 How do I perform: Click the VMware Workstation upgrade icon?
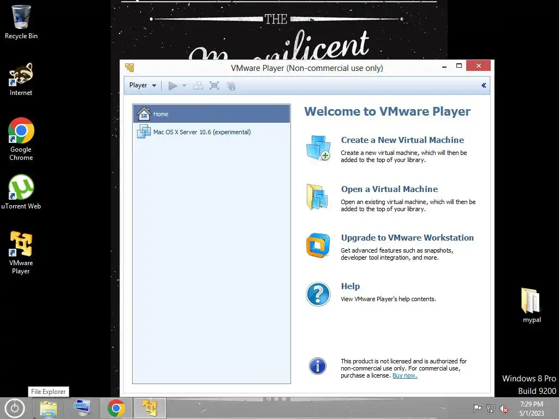[318, 246]
